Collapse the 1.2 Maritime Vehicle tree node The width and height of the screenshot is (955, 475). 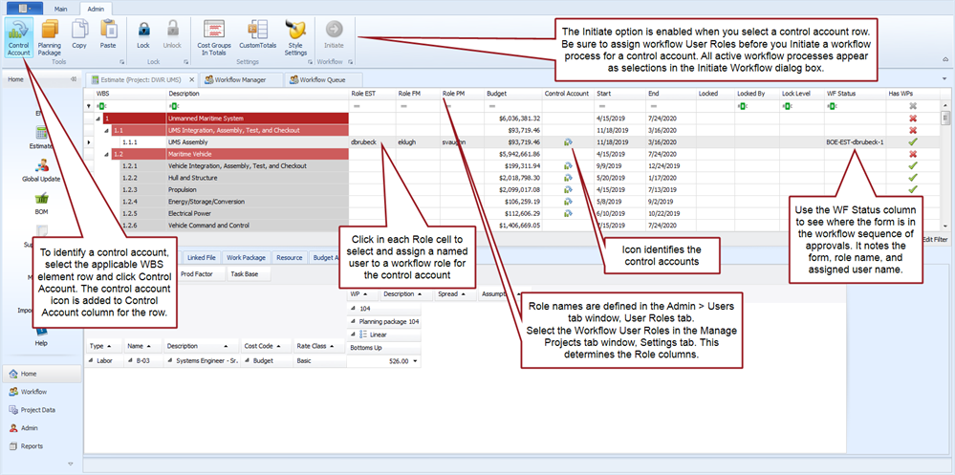click(108, 154)
